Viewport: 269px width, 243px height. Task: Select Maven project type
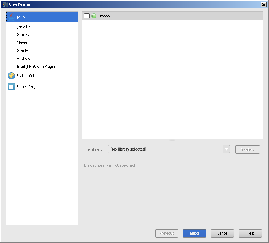tap(22, 42)
